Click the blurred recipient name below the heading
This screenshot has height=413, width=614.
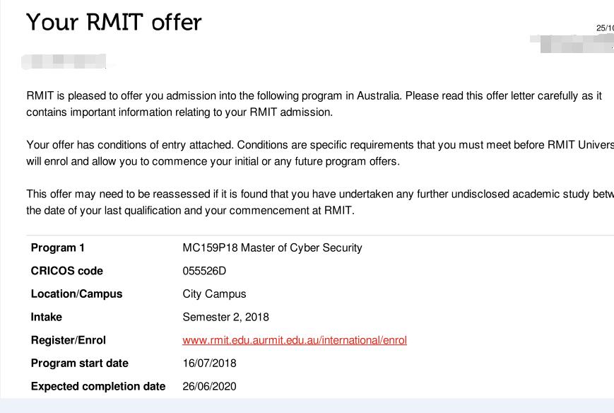click(x=64, y=62)
